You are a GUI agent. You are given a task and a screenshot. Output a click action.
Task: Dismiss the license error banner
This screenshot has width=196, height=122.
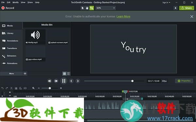coord(192,17)
